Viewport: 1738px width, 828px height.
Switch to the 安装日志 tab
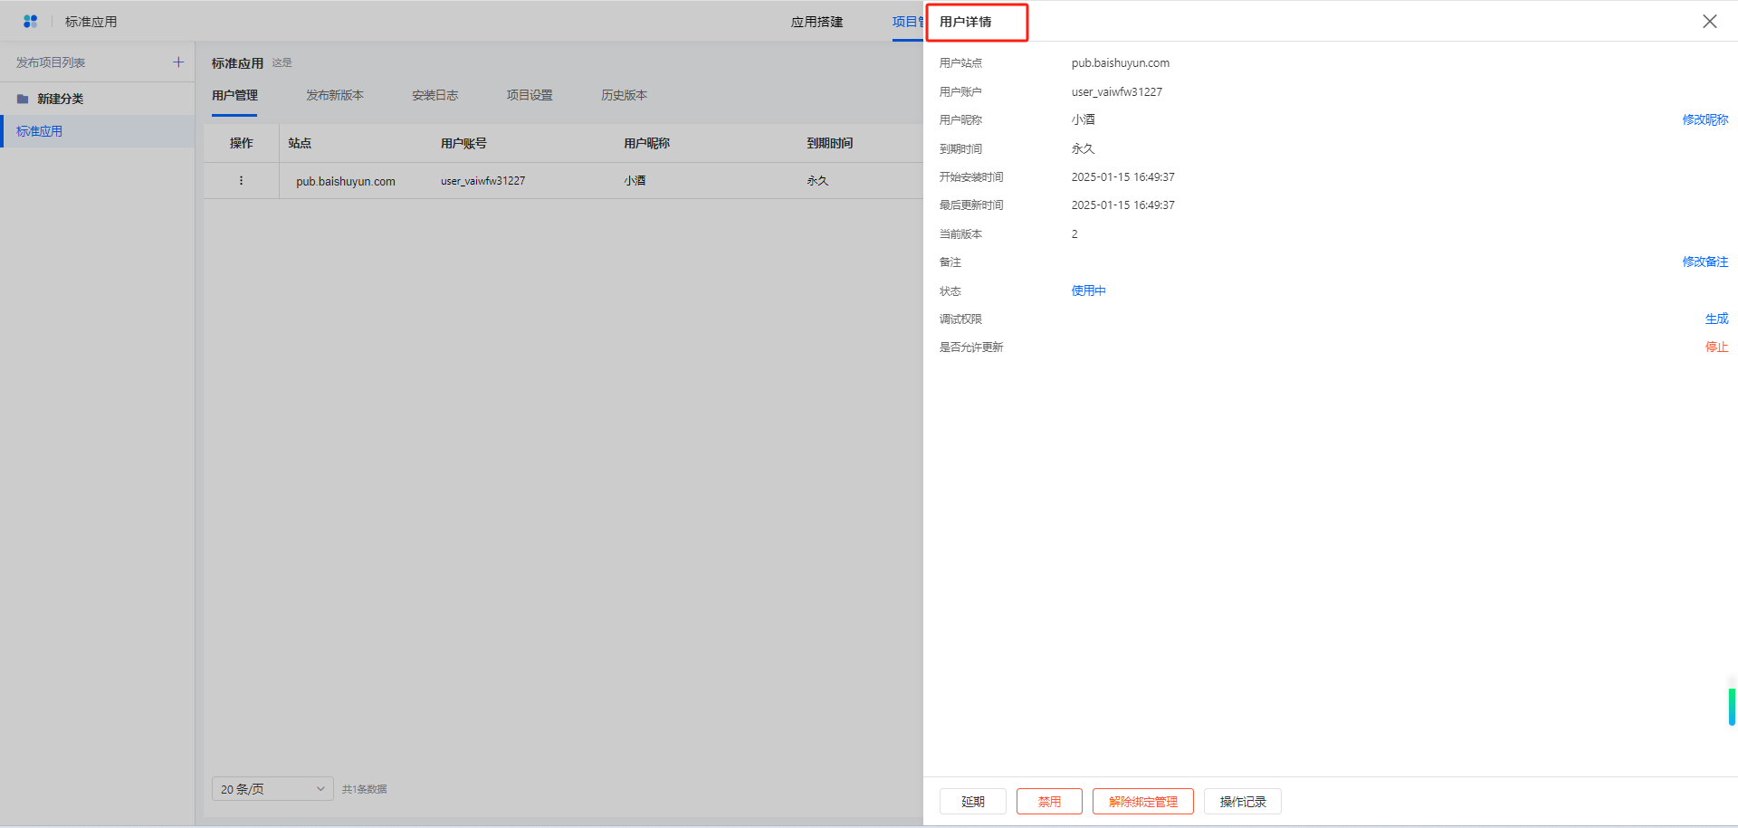(434, 95)
